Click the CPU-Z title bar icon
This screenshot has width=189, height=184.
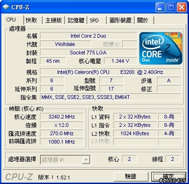click(x=6, y=7)
